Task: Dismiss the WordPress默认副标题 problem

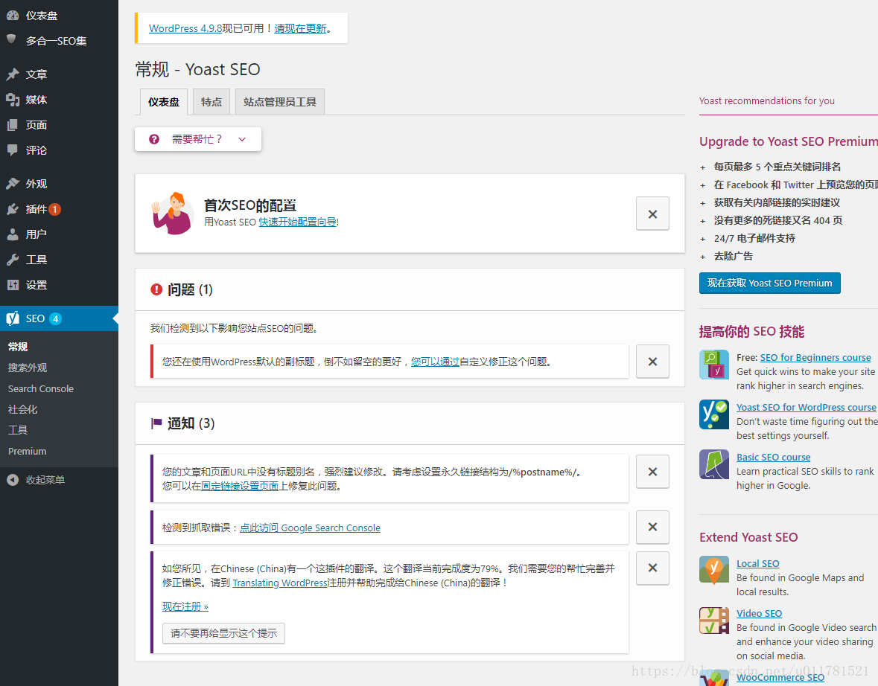Action: 652,362
